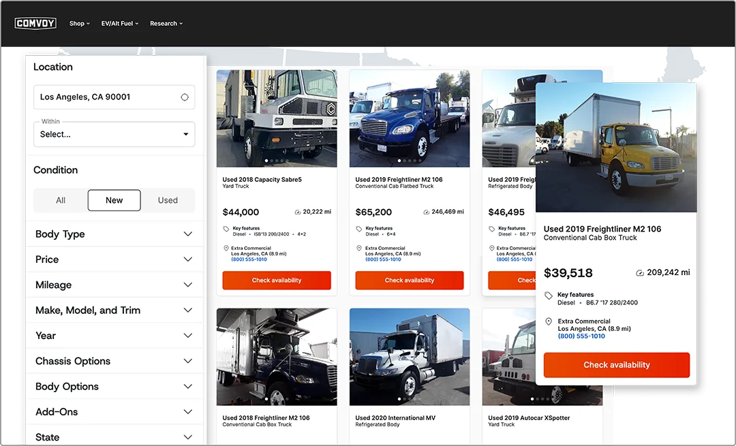Open the yellow Freightliner box truck photo
Image resolution: width=736 pixels, height=446 pixels.
[x=616, y=147]
